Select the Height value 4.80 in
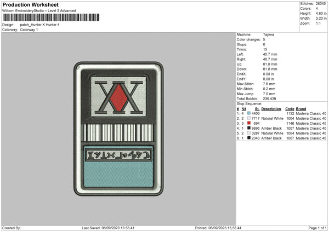The height and width of the screenshot is (232, 329). 321,13
